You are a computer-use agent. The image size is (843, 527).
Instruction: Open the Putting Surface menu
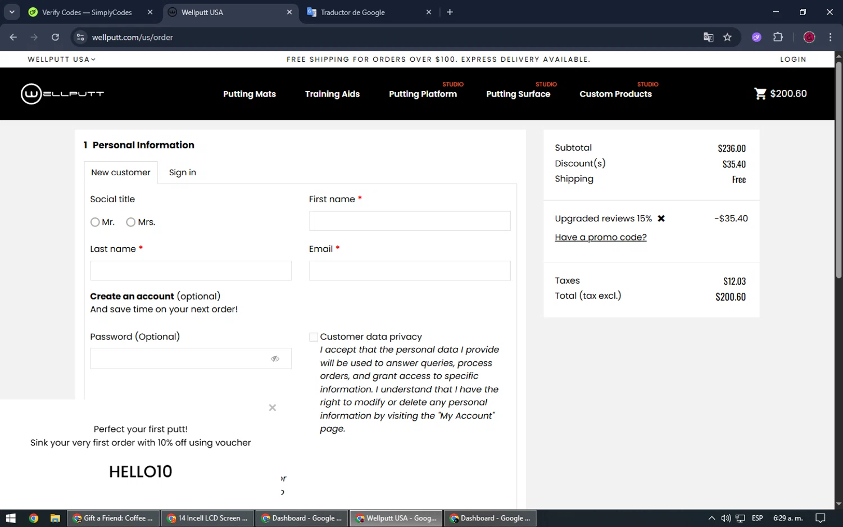pyautogui.click(x=518, y=94)
